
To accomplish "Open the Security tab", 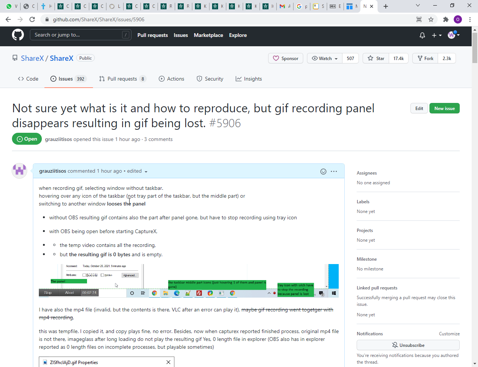I will click(x=210, y=79).
